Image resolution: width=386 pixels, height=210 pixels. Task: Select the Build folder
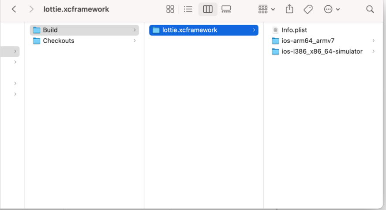point(84,30)
